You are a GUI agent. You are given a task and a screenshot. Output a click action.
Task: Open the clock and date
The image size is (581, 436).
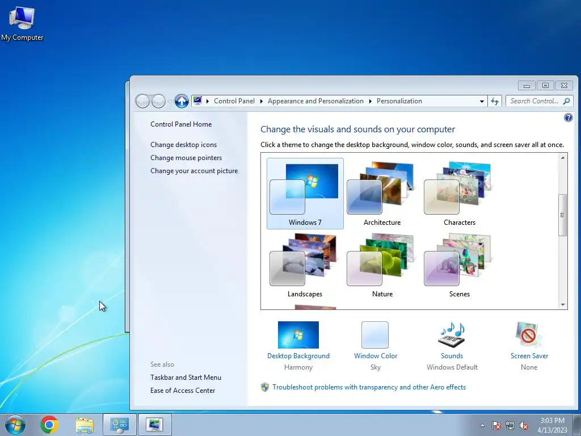click(552, 425)
